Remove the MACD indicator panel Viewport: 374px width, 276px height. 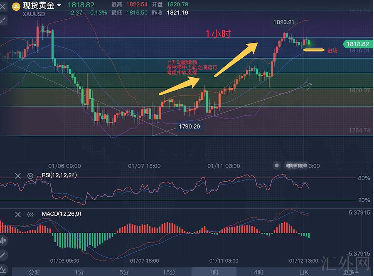pyautogui.click(x=17, y=214)
